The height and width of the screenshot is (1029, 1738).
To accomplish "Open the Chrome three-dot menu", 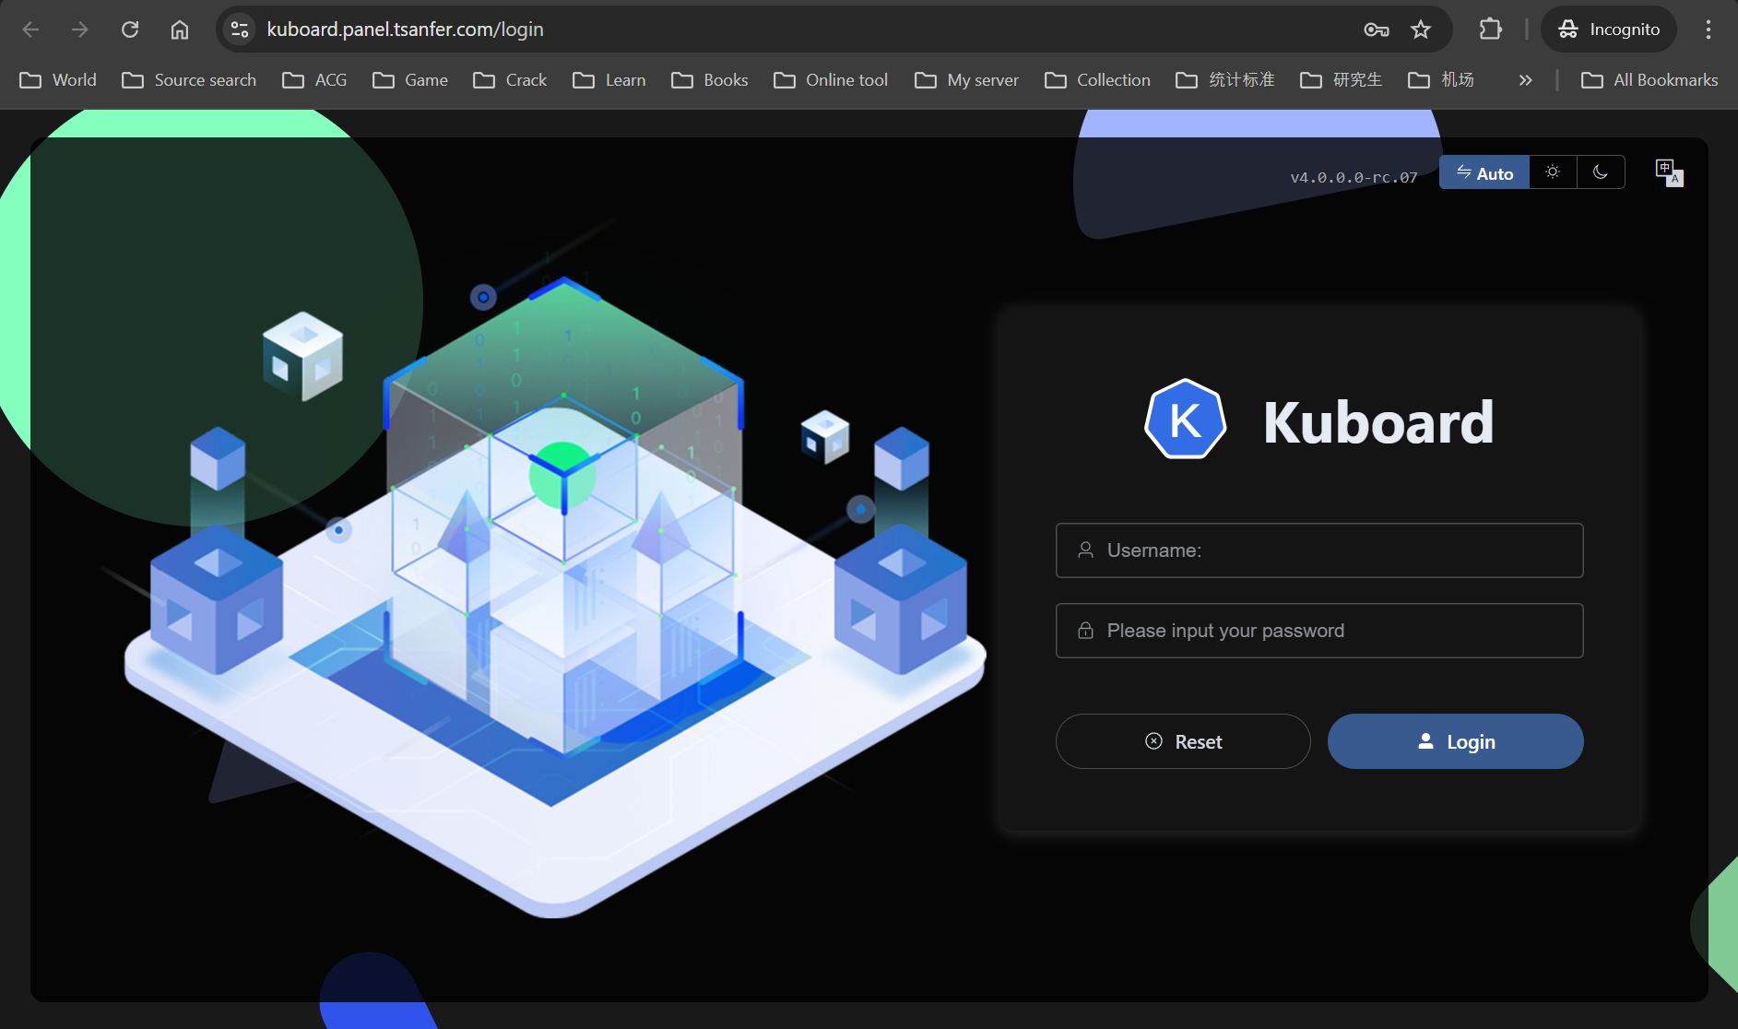I will click(x=1708, y=30).
